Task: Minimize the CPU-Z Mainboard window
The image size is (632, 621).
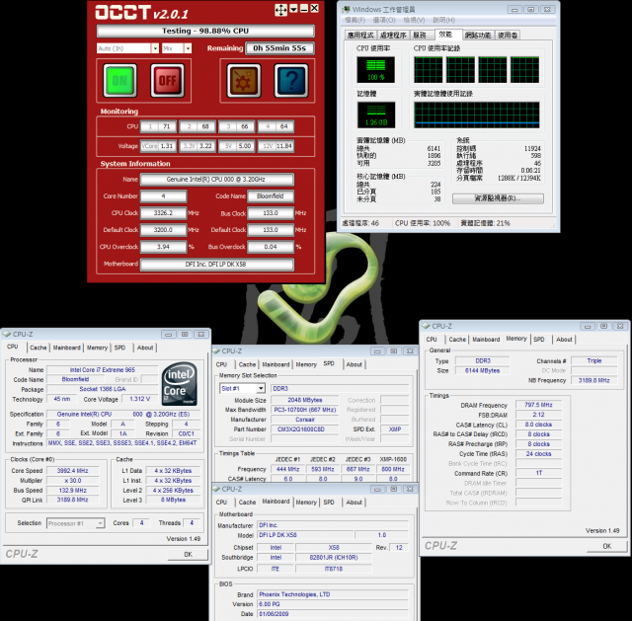Action: click(377, 490)
